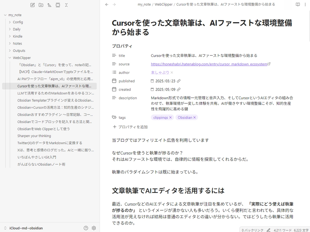Open note Twitter(X)のデータをMarkdownに変換する
This screenshot has height=232, width=310.
pyautogui.click(x=49, y=143)
